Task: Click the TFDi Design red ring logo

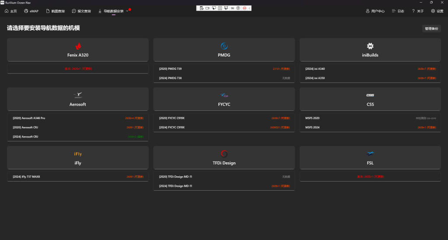Action: coord(224,154)
